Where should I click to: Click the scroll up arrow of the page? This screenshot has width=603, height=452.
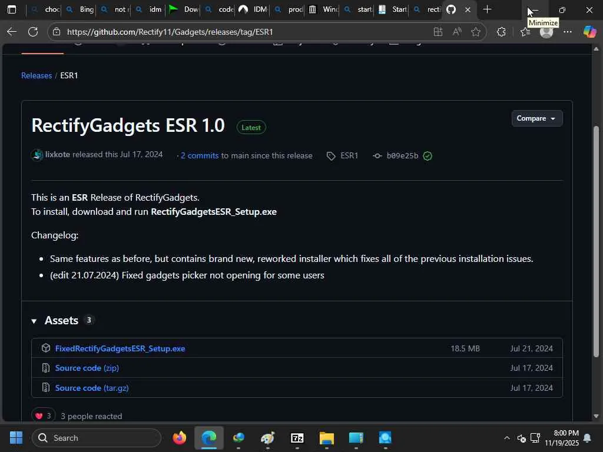pos(596,49)
